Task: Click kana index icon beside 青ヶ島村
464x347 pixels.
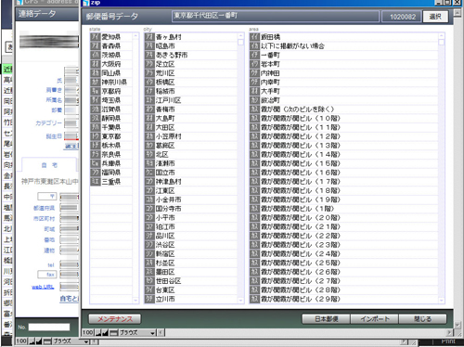Action: click(x=149, y=37)
